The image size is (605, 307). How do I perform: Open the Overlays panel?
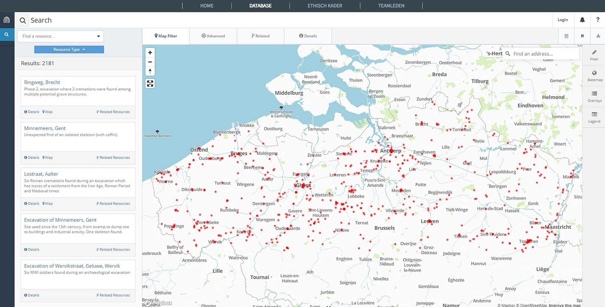(594, 97)
